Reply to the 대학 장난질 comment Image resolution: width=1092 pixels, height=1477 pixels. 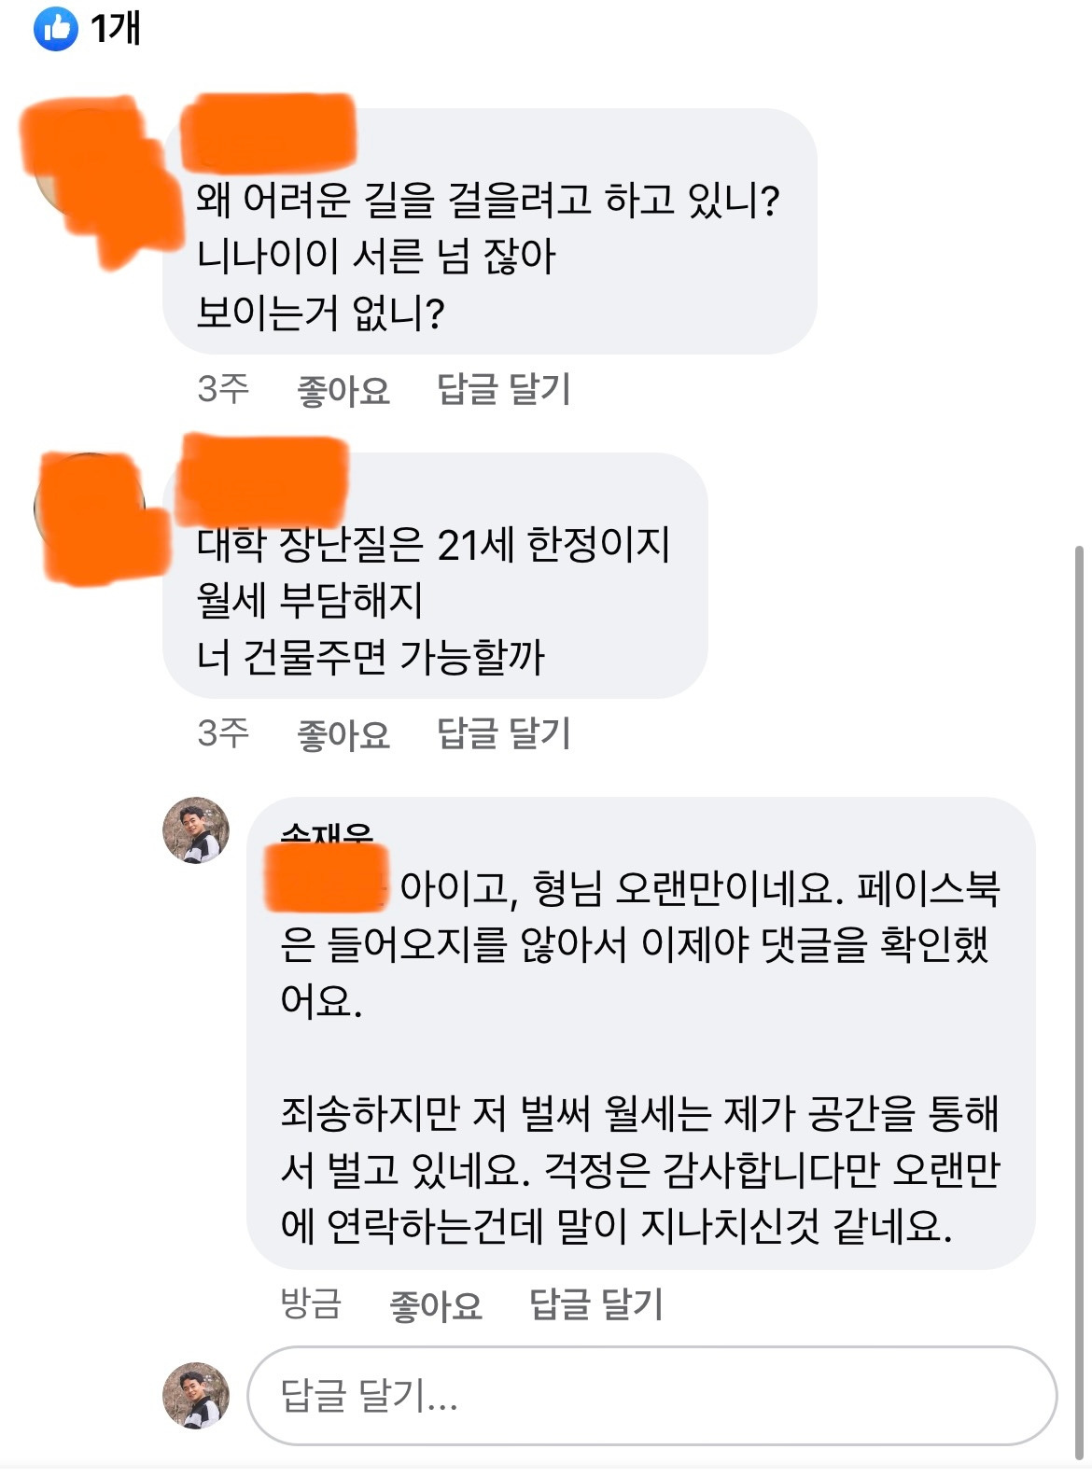[x=504, y=733]
